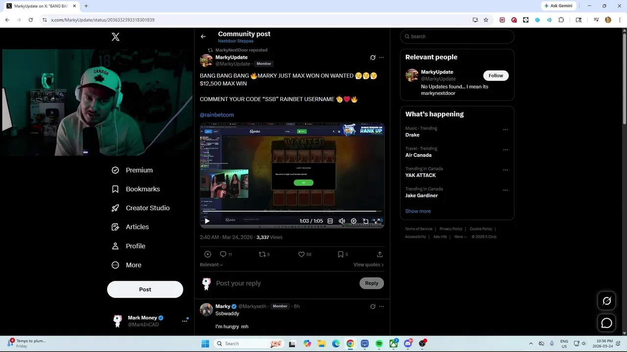This screenshot has width=627, height=352.
Task: Click the X logo home icon
Action: [x=116, y=37]
